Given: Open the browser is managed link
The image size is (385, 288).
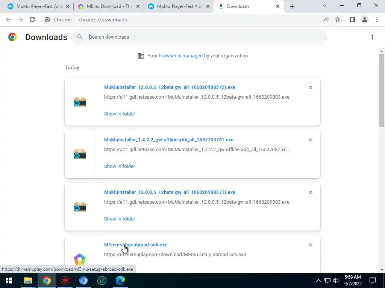Looking at the screenshot, I should point(180,56).
